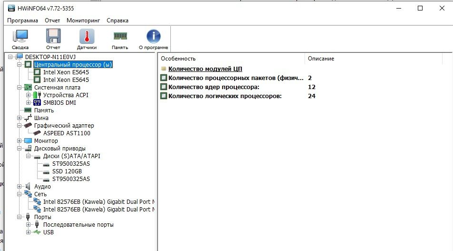Select second Intel 82576EB (Kawela) adapter

[x=99, y=210]
